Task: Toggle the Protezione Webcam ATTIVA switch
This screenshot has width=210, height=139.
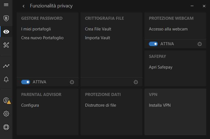Action: (x=153, y=44)
